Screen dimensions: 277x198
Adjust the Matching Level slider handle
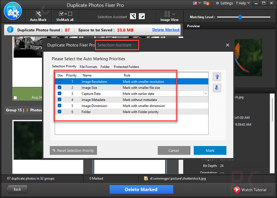pos(240,17)
